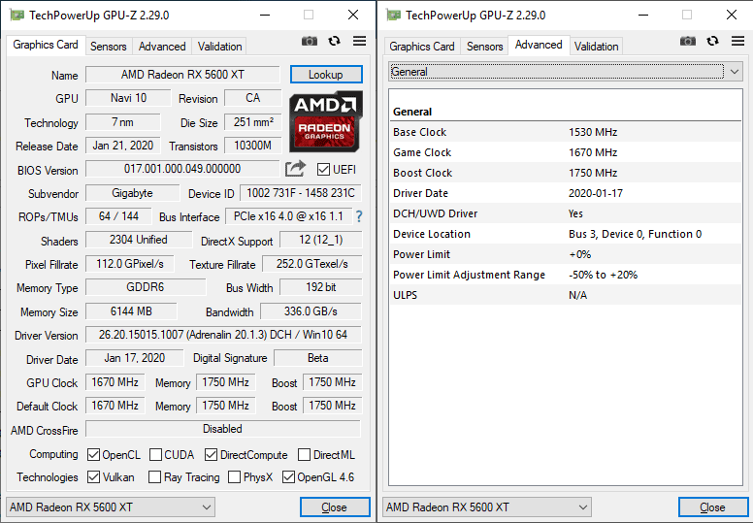Screen dimensions: 753x523
Task: Toggle the UEFI checkbox
Action: click(323, 170)
